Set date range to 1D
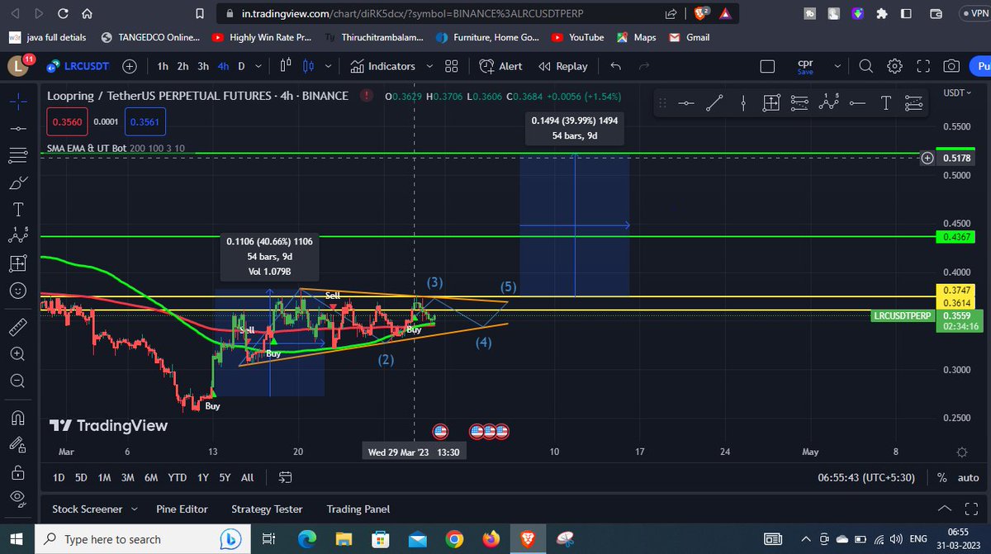This screenshot has width=991, height=554. coord(59,477)
